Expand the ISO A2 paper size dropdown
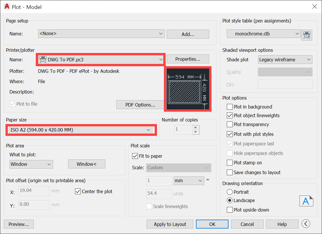 pos(80,130)
